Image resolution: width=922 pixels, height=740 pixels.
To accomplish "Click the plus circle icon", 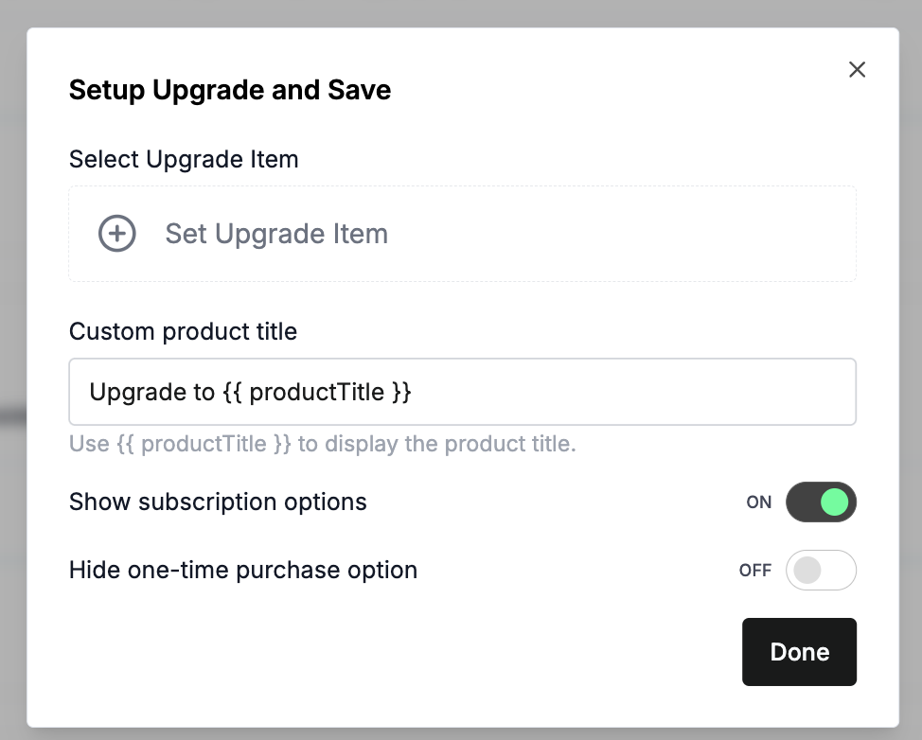I will 117,234.
